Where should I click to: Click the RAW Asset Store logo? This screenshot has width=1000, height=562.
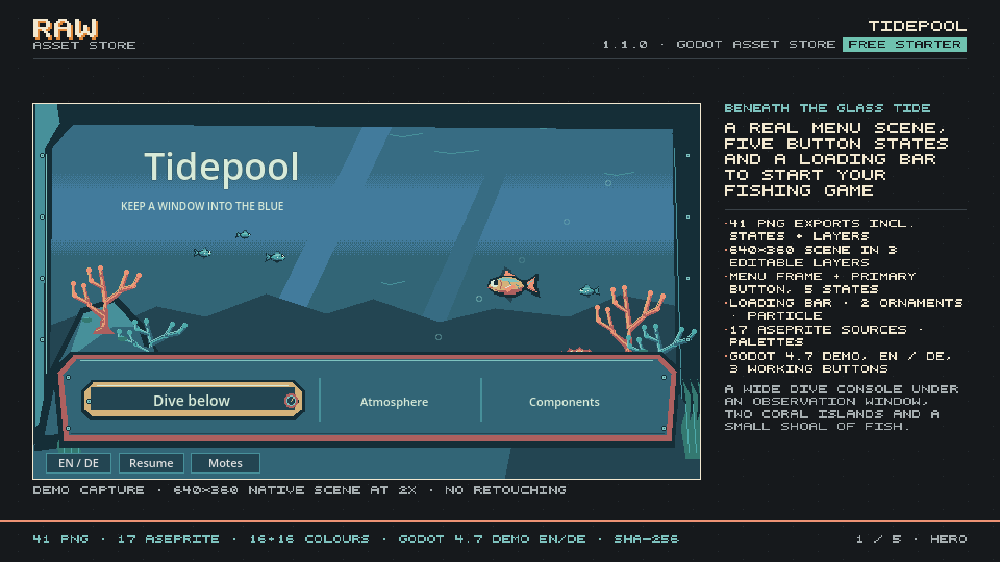84,34
